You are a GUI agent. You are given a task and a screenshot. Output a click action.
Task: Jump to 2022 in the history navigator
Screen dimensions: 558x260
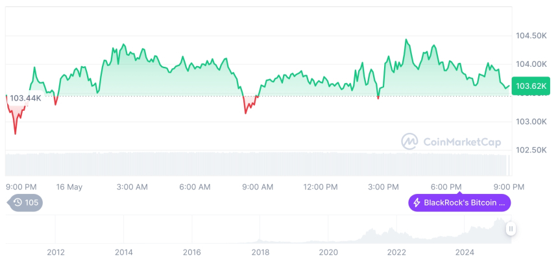pos(396,252)
